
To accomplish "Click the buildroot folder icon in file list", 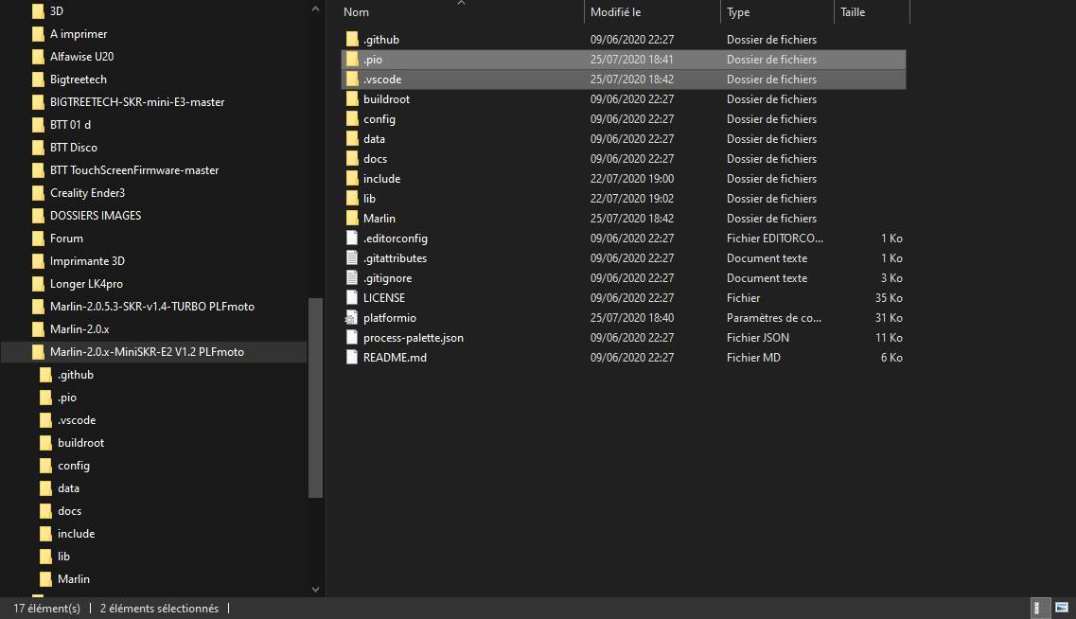I will (352, 98).
